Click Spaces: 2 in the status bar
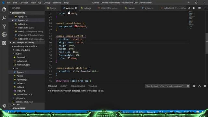The width and height of the screenshot is (208, 117). pyautogui.click(x=151, y=112)
